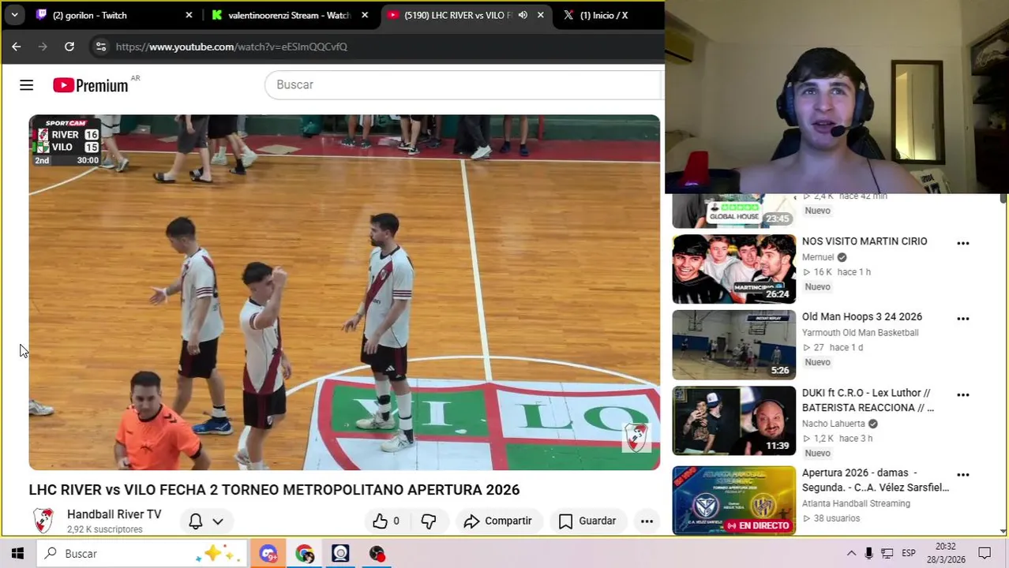Click the YouTube Buscar search field
This screenshot has width=1009, height=568.
tap(464, 84)
